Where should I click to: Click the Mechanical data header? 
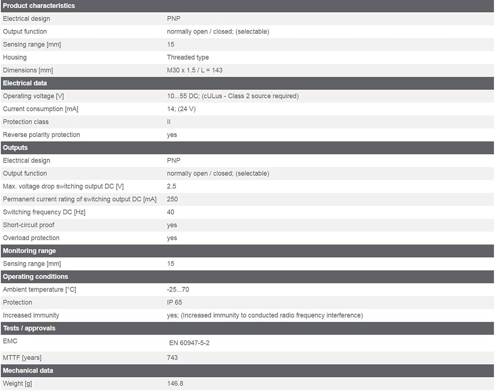point(247,371)
